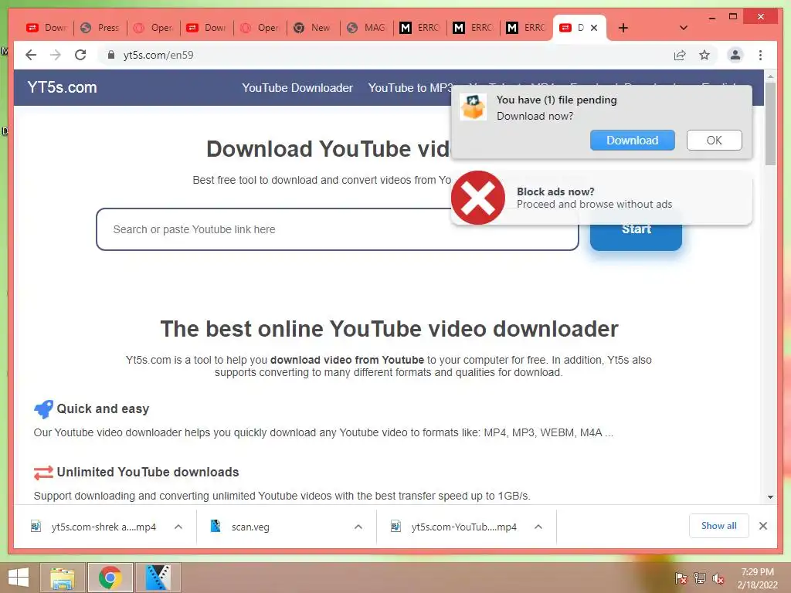Click the taskbar clock showing 7:29 PM
This screenshot has width=791, height=593.
pos(757,578)
